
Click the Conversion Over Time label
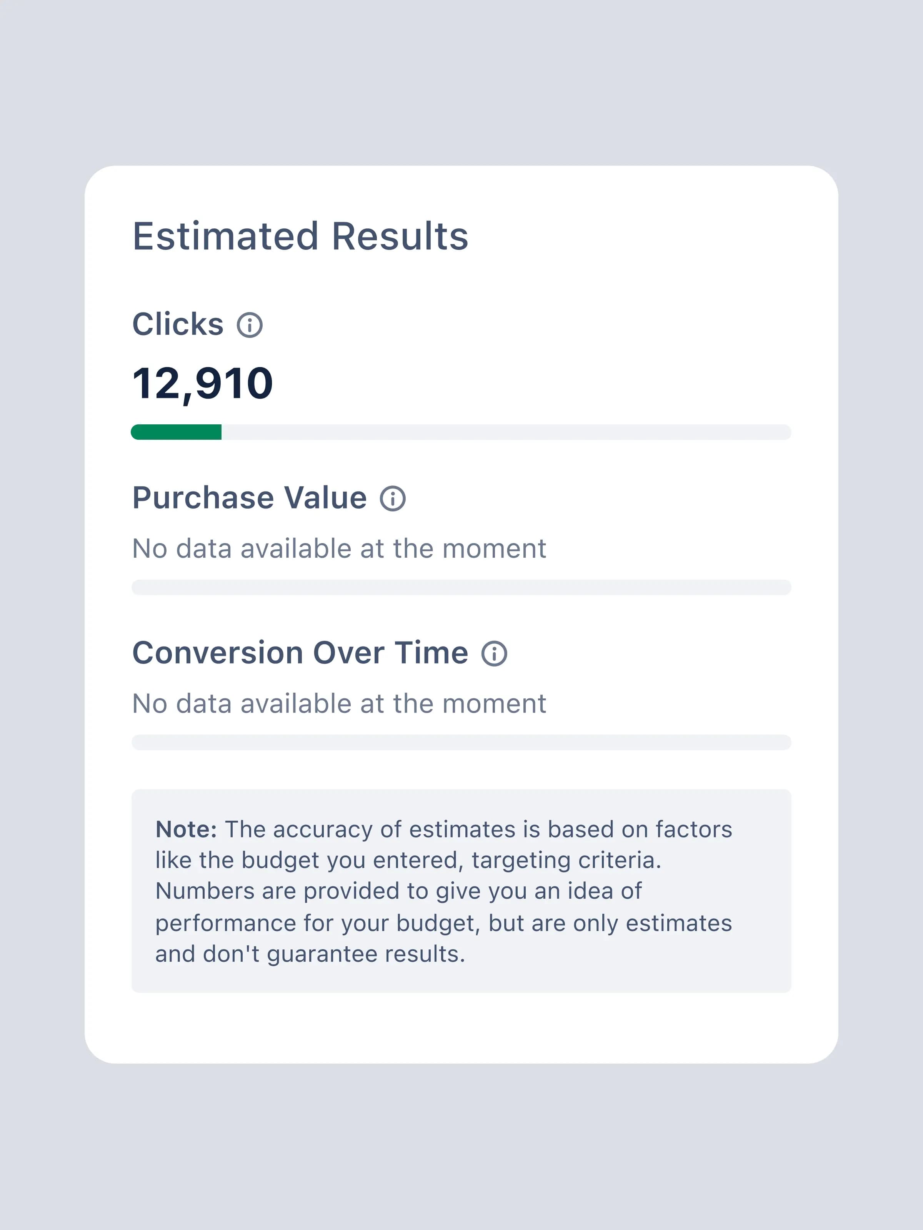300,653
